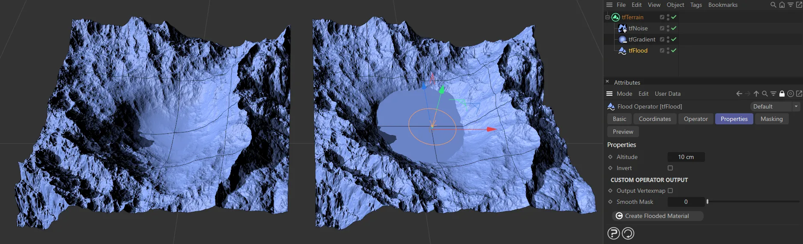Toggle the green enable checkmark for tfFlood
The image size is (803, 244).
[x=674, y=50]
